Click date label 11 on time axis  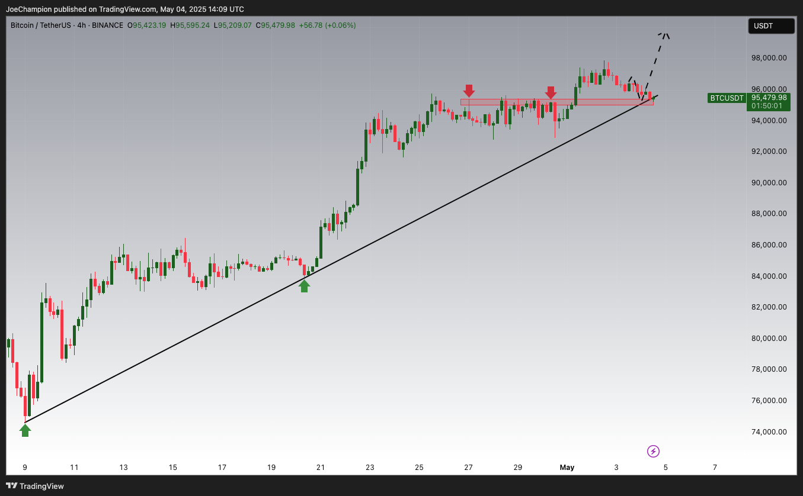pyautogui.click(x=74, y=468)
